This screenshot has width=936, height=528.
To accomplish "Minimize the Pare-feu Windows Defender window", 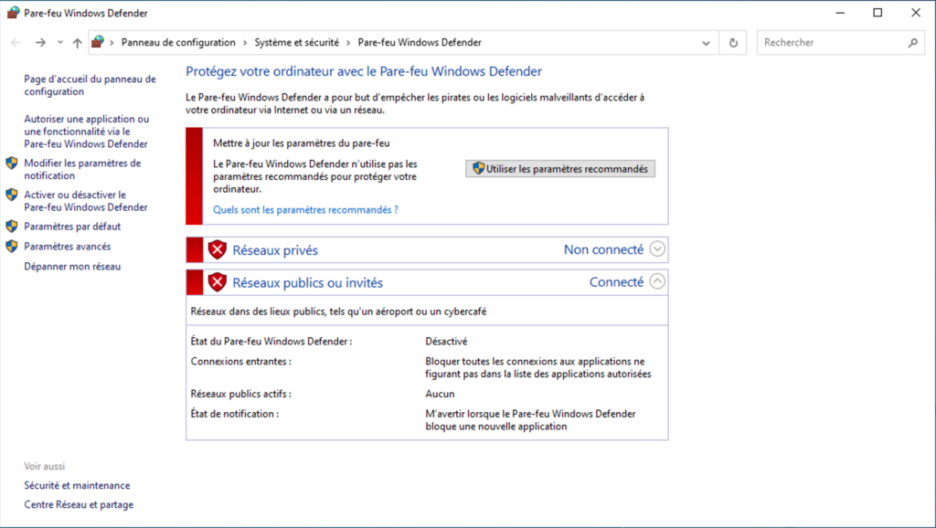I will click(x=840, y=13).
